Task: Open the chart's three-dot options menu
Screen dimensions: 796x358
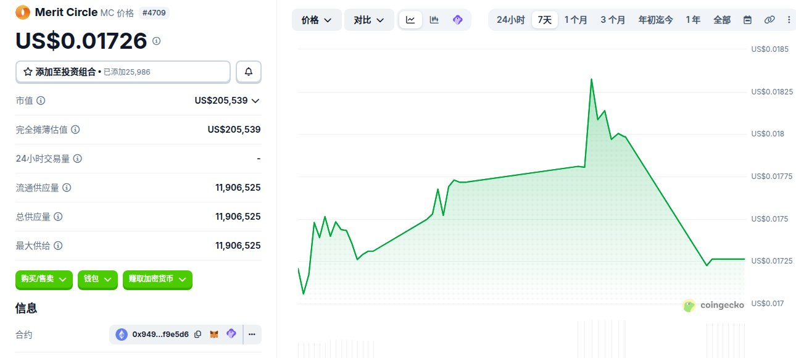Action: [x=789, y=20]
